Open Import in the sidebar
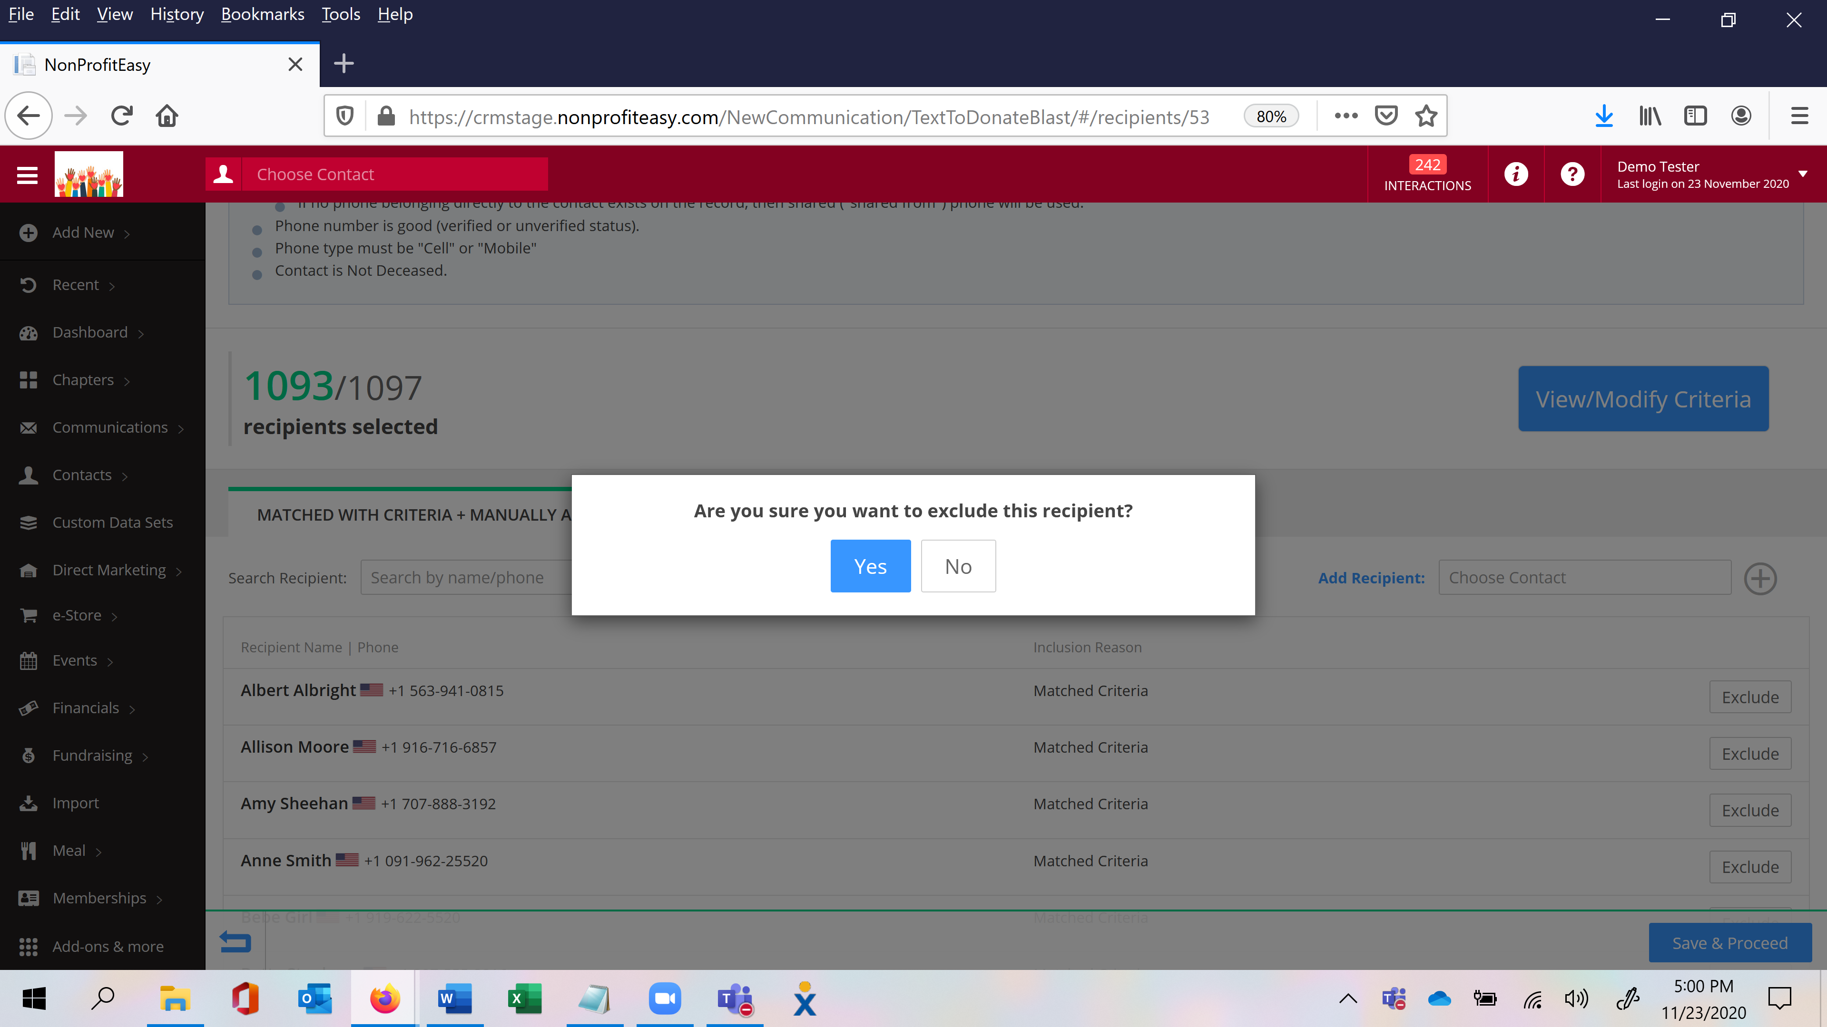The height and width of the screenshot is (1027, 1827). click(x=75, y=803)
